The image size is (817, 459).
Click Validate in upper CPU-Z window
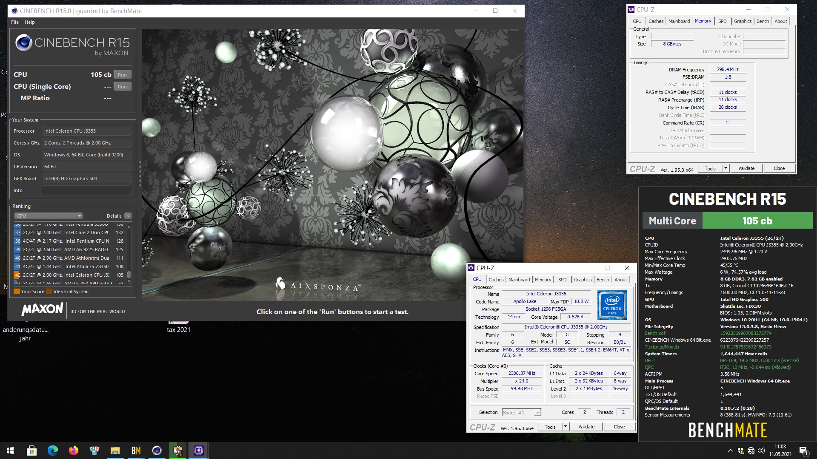(746, 168)
